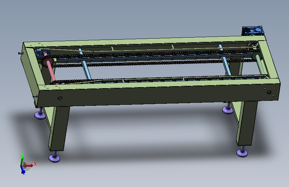The height and width of the screenshot is (187, 289).
Task: Select the blue gear motor on frame corner
Action: pos(253,31)
